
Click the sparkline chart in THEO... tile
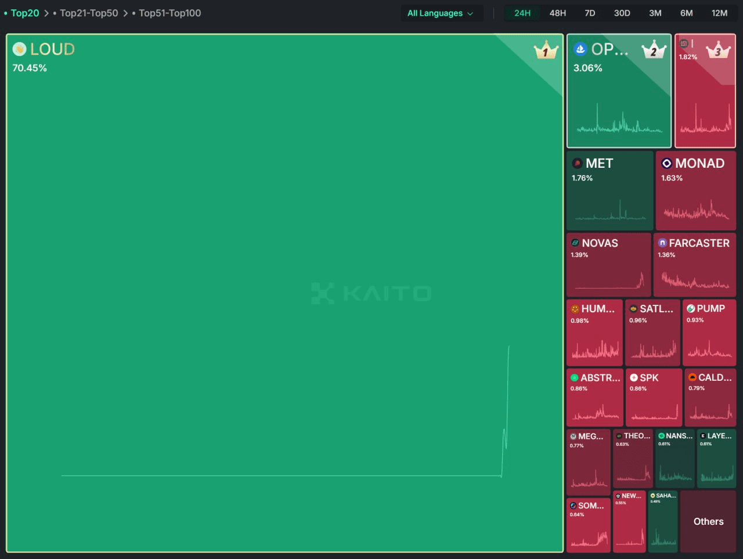(633, 473)
